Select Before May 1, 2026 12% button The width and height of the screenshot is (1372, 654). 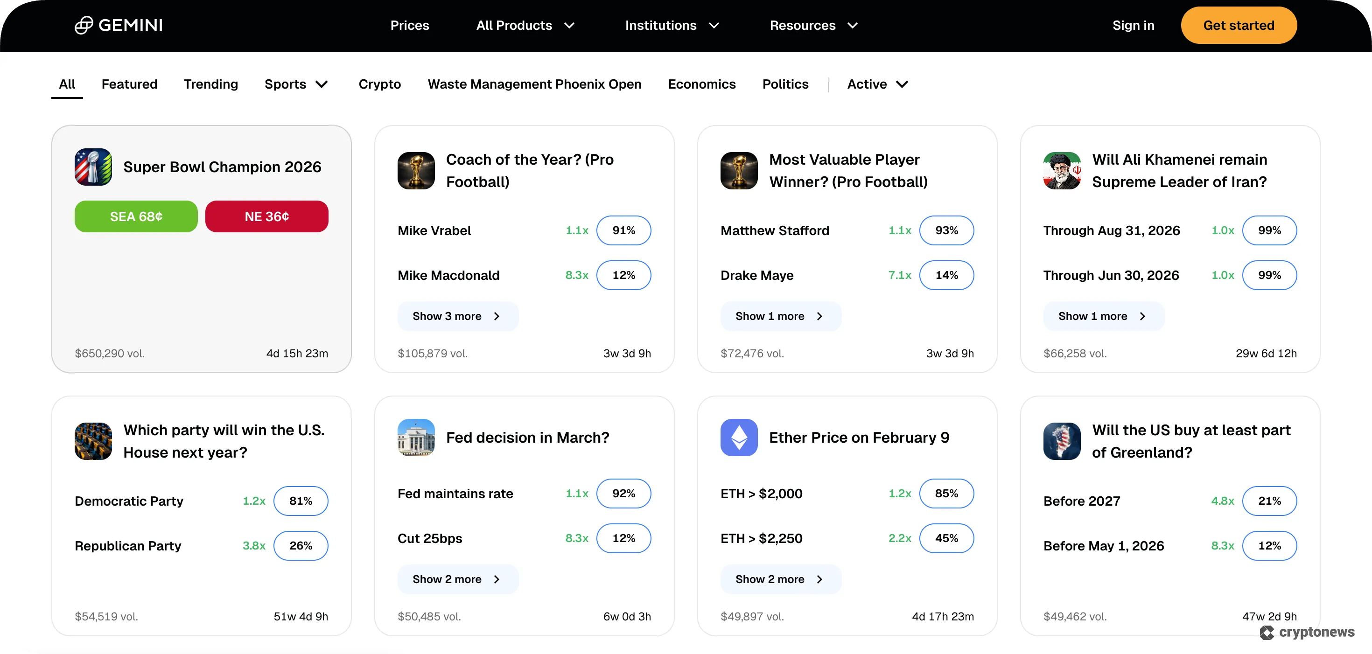click(x=1269, y=546)
